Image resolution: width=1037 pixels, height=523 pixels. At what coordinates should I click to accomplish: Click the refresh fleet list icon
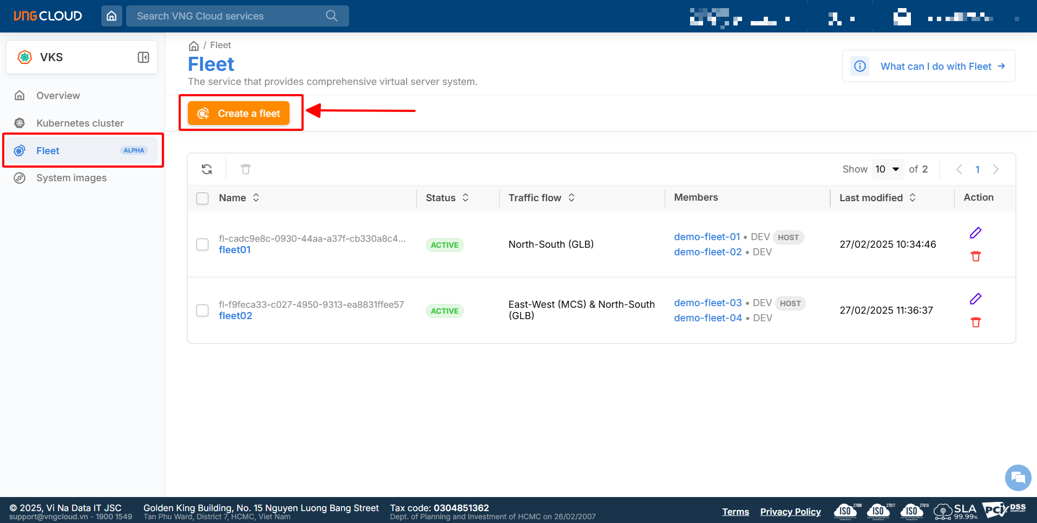tap(207, 169)
